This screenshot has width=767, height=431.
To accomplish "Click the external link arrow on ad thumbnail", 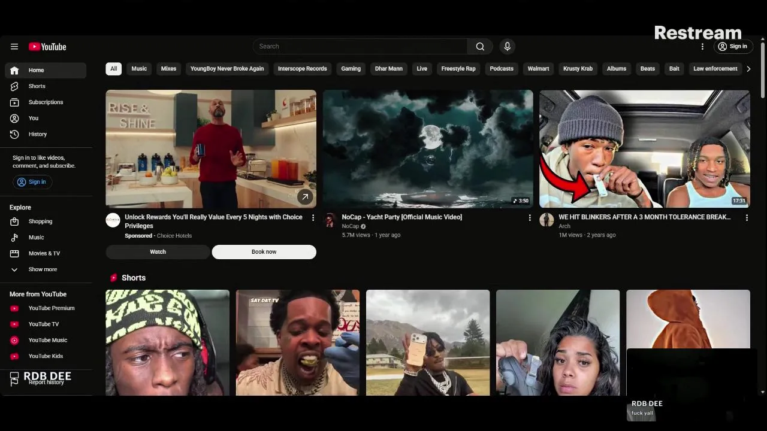I will (x=305, y=196).
